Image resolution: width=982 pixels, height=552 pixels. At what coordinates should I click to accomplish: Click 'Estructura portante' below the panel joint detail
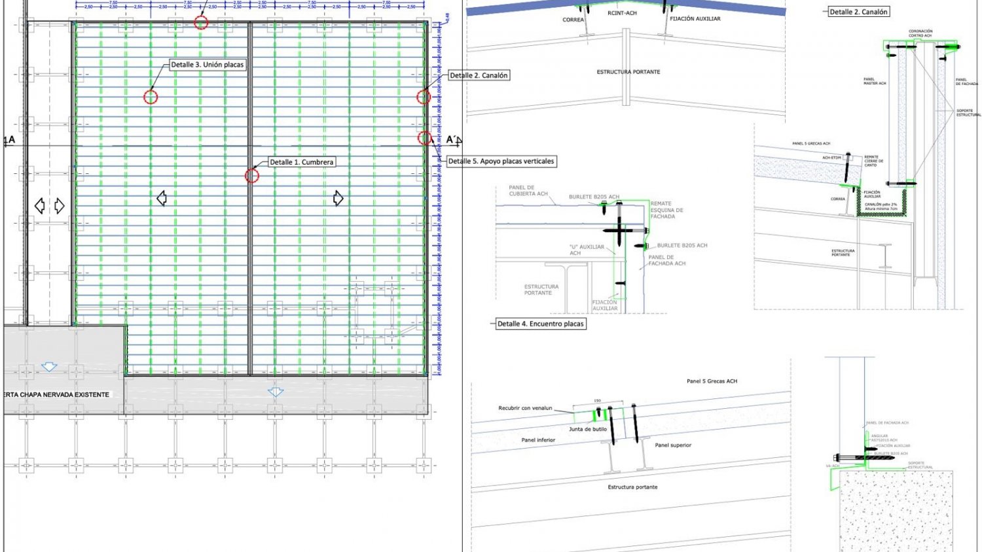pos(632,487)
